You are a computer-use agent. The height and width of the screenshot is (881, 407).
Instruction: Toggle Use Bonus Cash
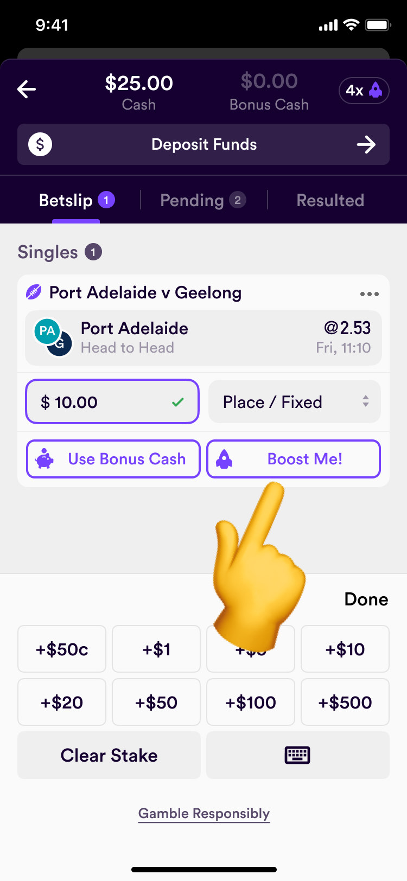[x=113, y=459]
